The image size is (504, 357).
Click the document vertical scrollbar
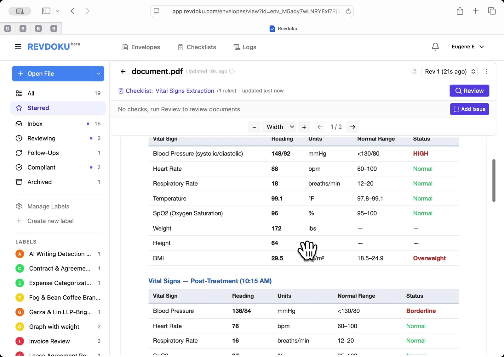[x=494, y=181]
